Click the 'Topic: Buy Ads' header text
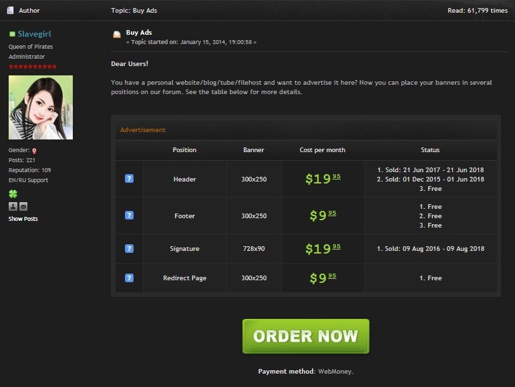The width and height of the screenshot is (515, 387). click(134, 11)
